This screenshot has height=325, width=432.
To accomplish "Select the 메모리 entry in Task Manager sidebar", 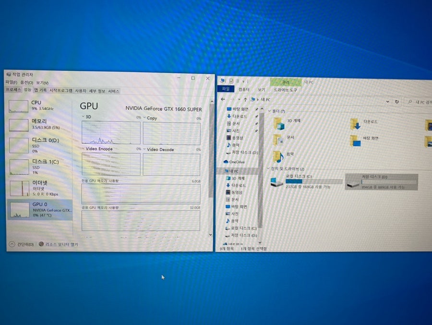I will pyautogui.click(x=39, y=125).
